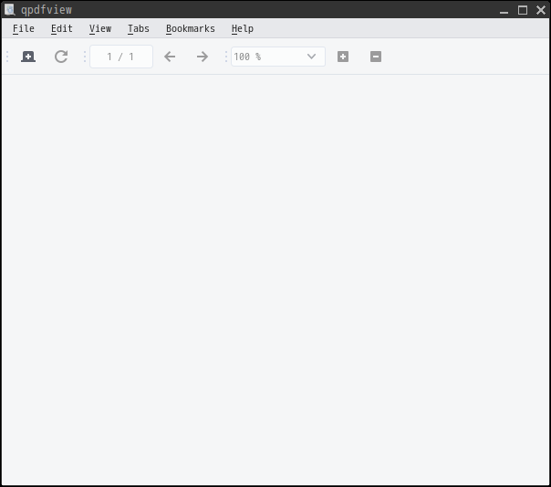Click the page number field showing 1 / 1
This screenshot has height=487, width=551.
(121, 57)
